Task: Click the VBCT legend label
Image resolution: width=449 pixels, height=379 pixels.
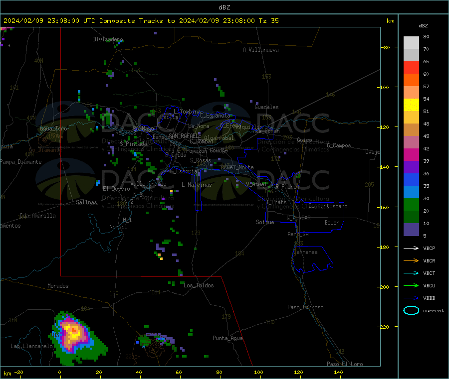Action: (429, 273)
